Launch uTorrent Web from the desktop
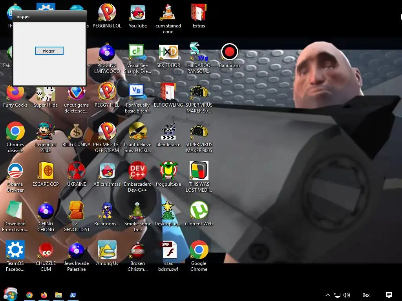This screenshot has width=402, height=301. pyautogui.click(x=199, y=210)
